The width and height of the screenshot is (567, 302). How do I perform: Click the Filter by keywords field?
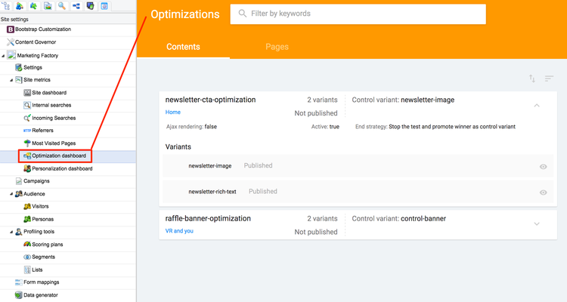[x=358, y=14]
